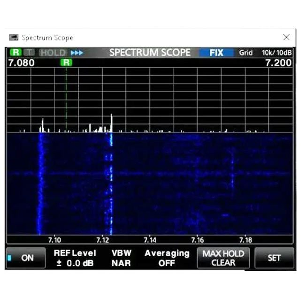The width and height of the screenshot is (305, 305).
Task: Toggle the FIX mode indicator
Action: (216, 53)
